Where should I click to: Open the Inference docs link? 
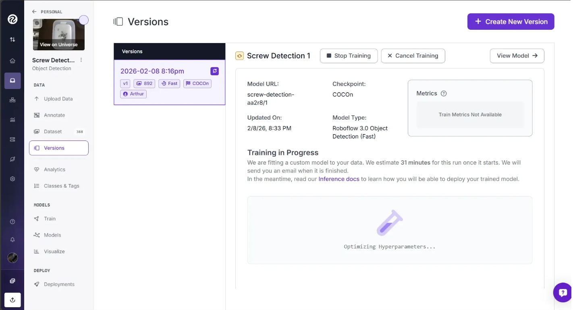click(338, 179)
